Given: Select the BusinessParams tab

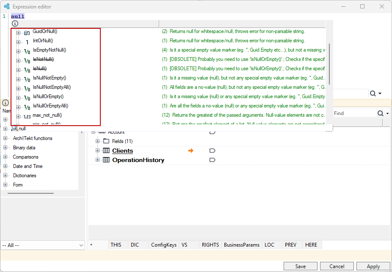Looking at the screenshot, I should 241,245.
